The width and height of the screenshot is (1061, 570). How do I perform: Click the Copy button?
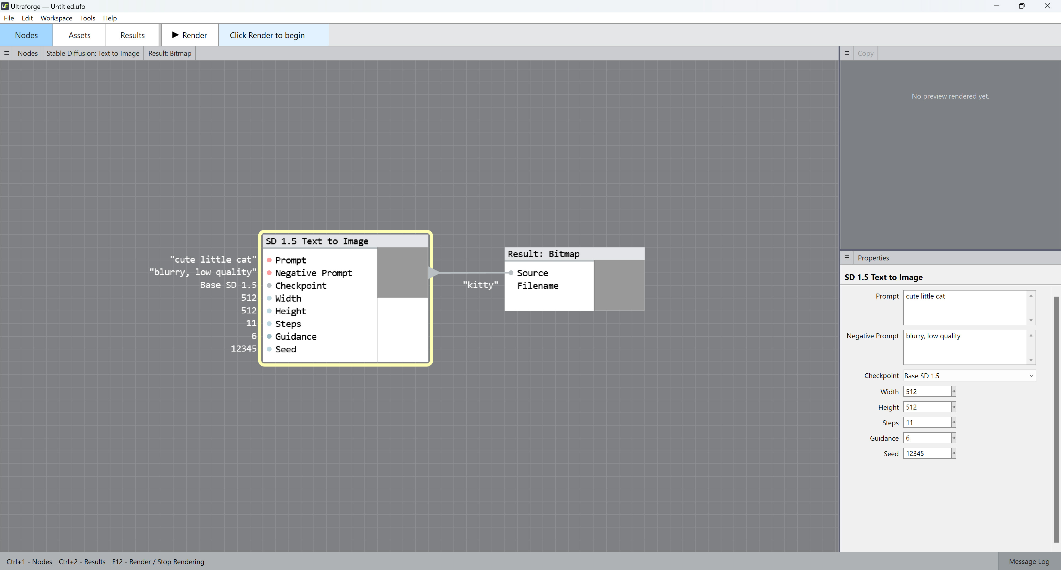coord(865,53)
